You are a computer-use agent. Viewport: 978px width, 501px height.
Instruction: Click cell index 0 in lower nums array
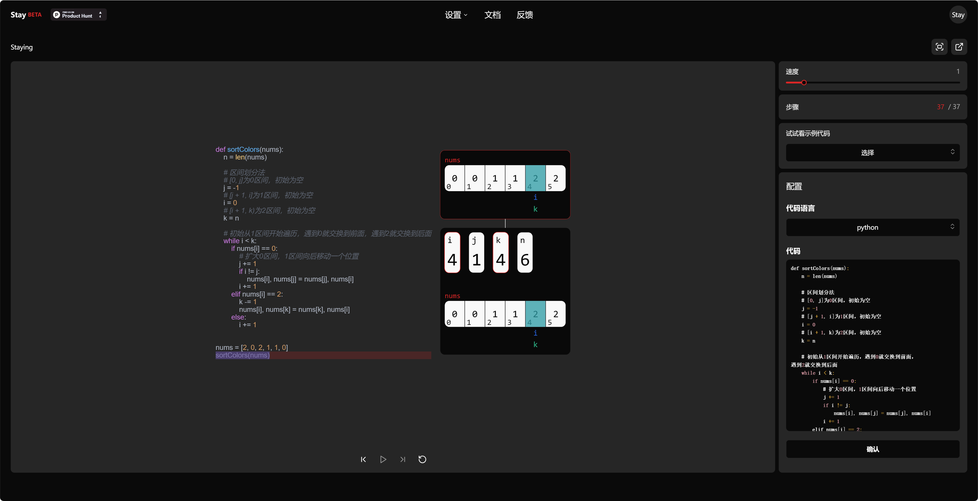pos(455,314)
